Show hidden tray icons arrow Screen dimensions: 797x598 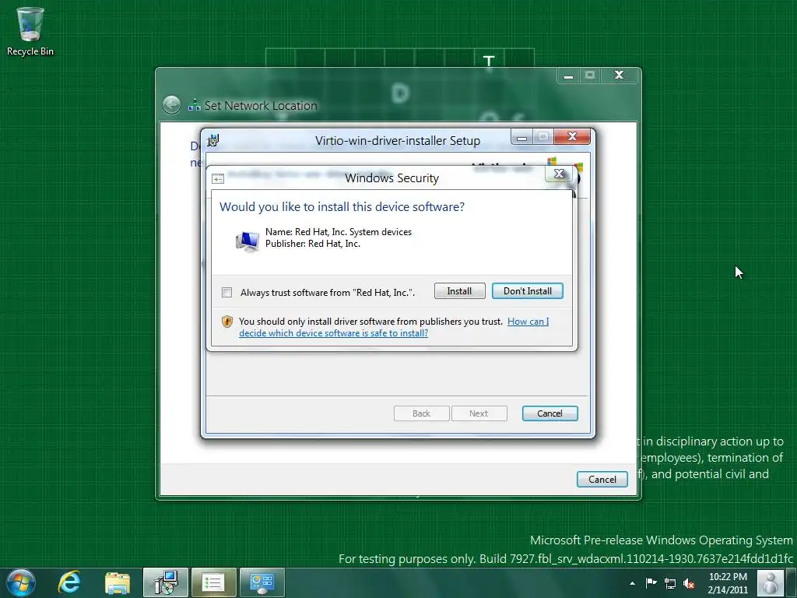point(632,583)
